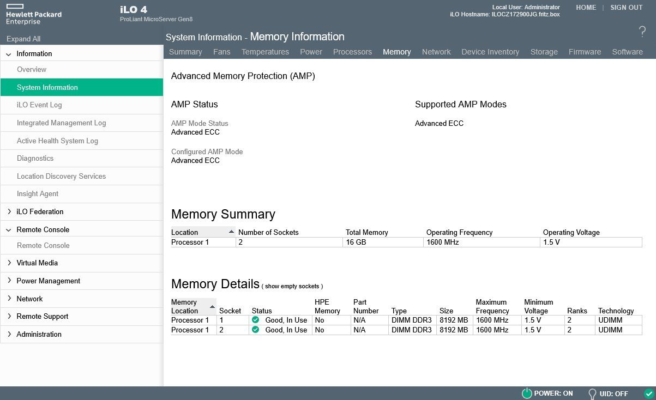The height and width of the screenshot is (400, 656).
Task: Expand the Virtual Media section
Action: coord(9,263)
